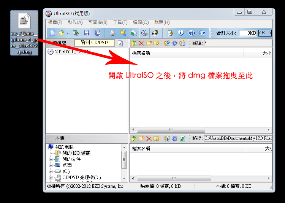Click the MB capacity size bar
285x203 pixels.
265,33
